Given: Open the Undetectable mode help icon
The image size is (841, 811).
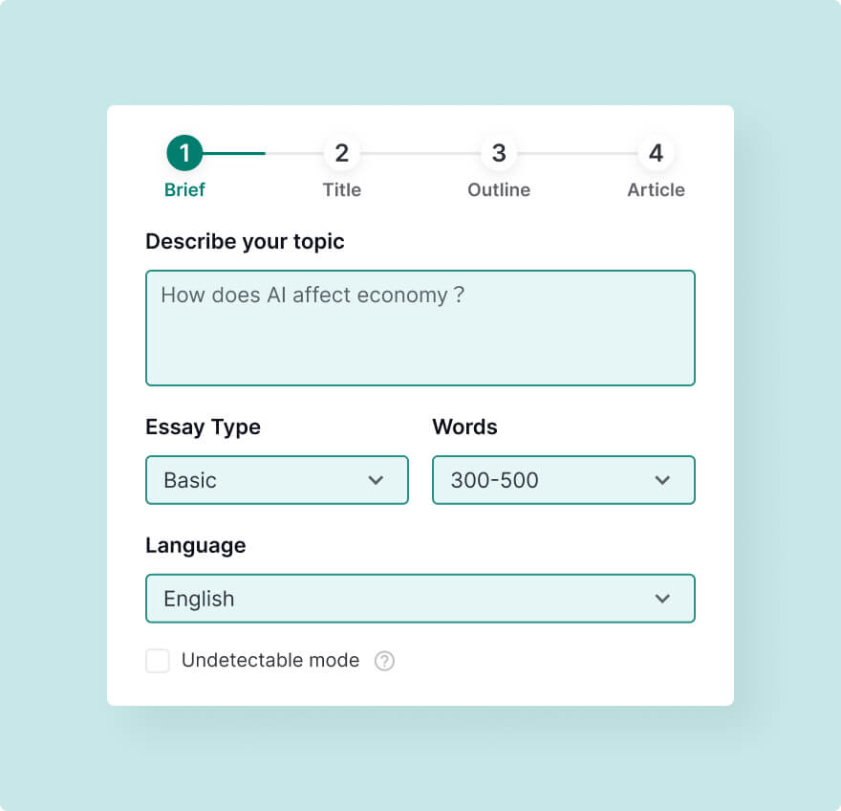Looking at the screenshot, I should click(x=384, y=661).
